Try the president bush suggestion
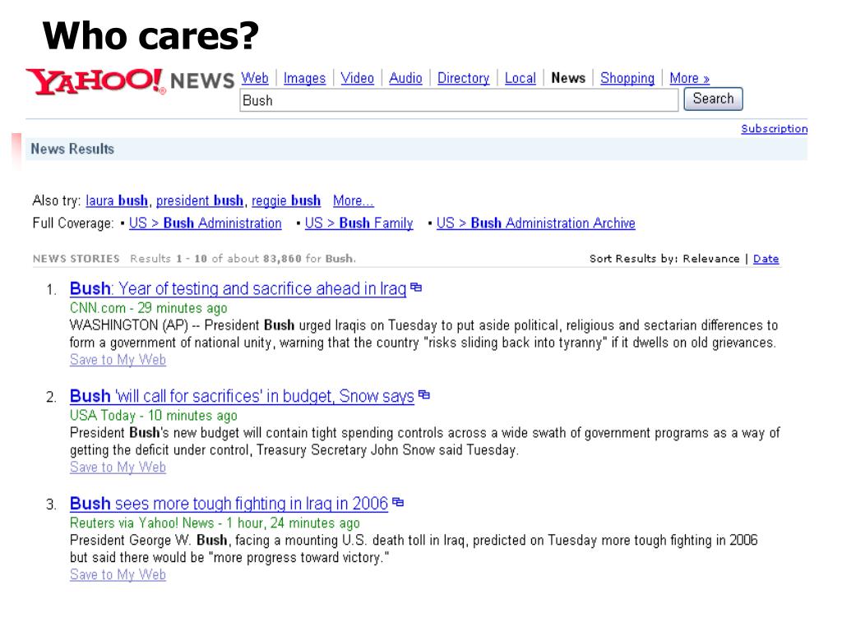The image size is (842, 631). click(200, 200)
